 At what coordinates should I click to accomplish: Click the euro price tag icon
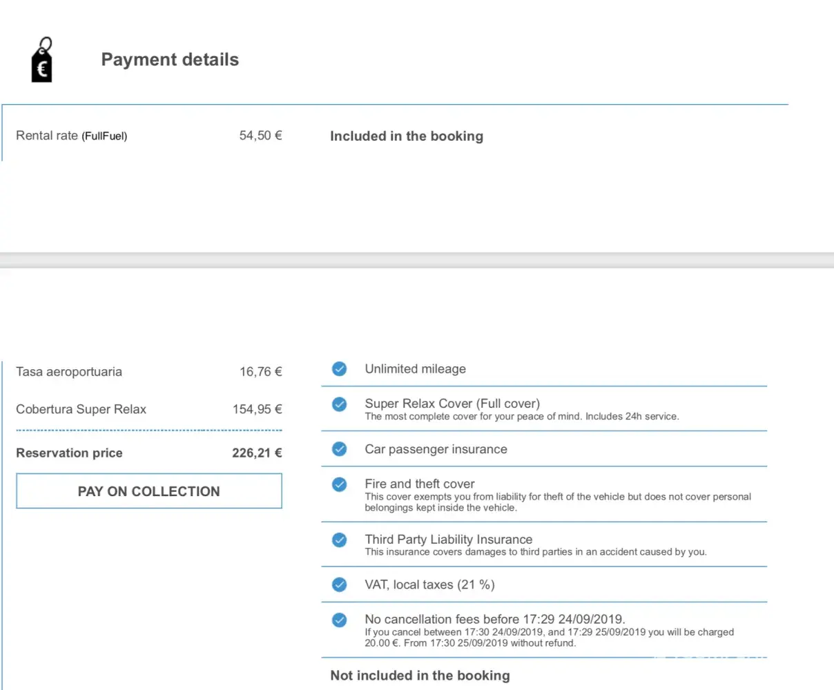(x=42, y=61)
